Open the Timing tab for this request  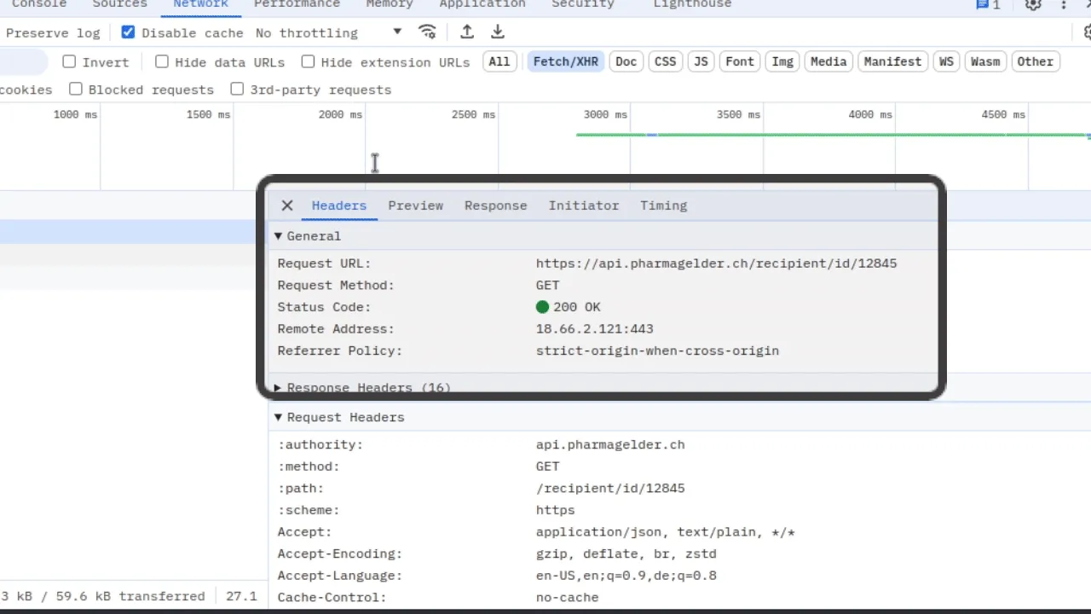pyautogui.click(x=663, y=205)
